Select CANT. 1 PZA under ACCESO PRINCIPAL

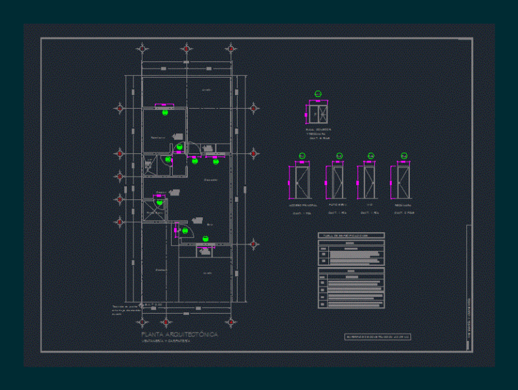tap(302, 213)
